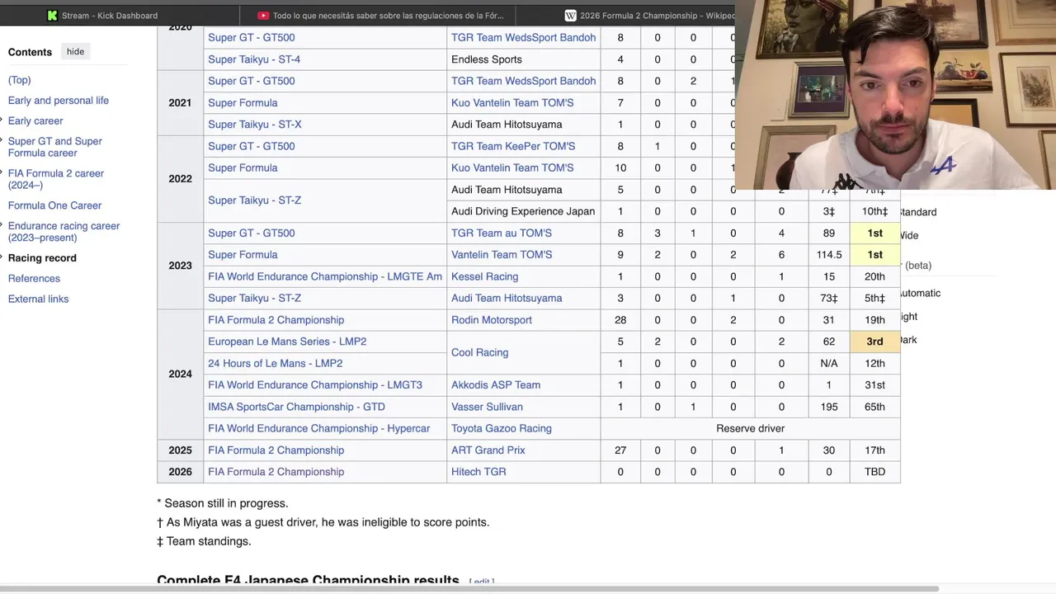
Task: Open ART Grand Prix team link
Action: pos(488,450)
